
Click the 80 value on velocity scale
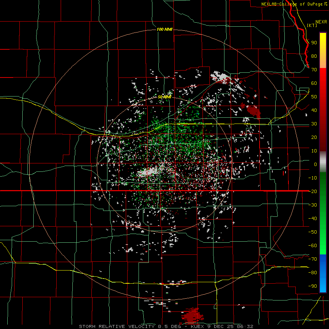click(x=314, y=56)
